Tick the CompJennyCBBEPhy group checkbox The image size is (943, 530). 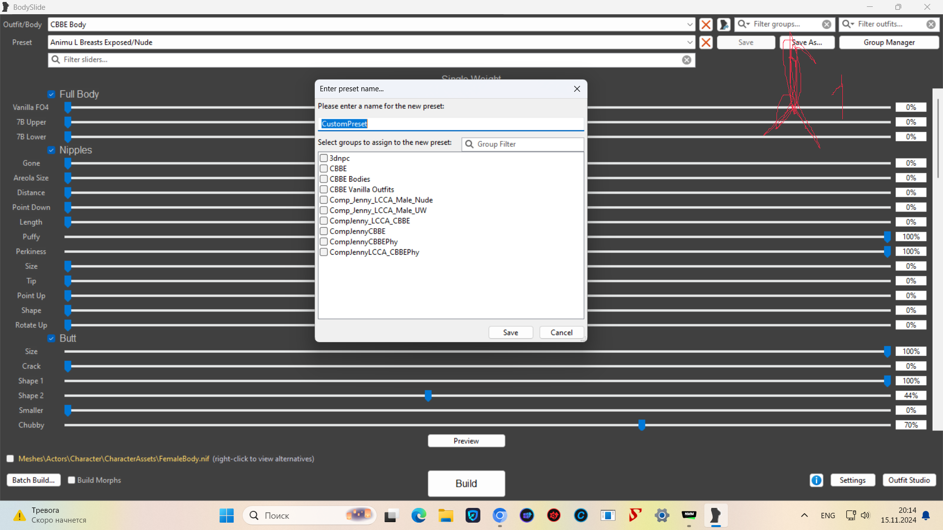coord(324,242)
